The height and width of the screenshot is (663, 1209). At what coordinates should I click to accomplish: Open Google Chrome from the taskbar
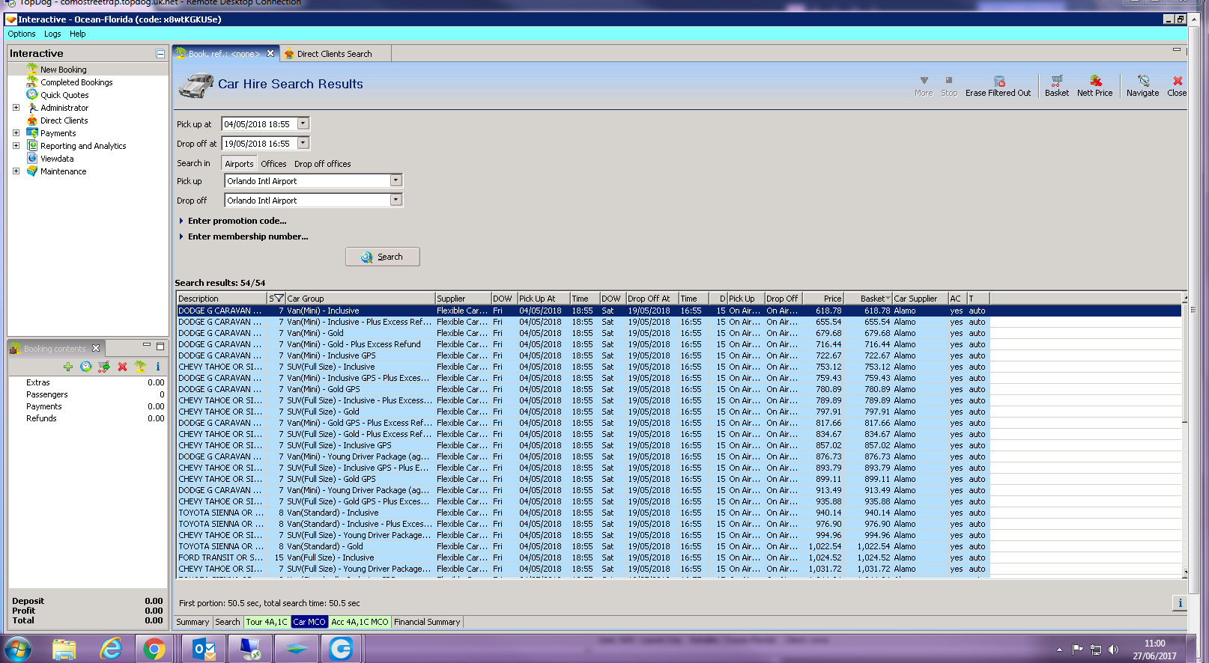[x=154, y=649]
